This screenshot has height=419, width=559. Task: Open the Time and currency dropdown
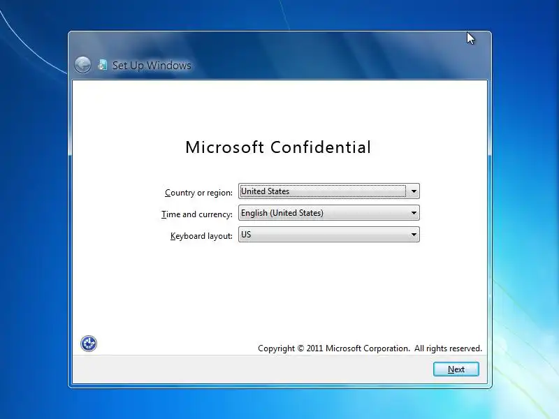[328, 213]
